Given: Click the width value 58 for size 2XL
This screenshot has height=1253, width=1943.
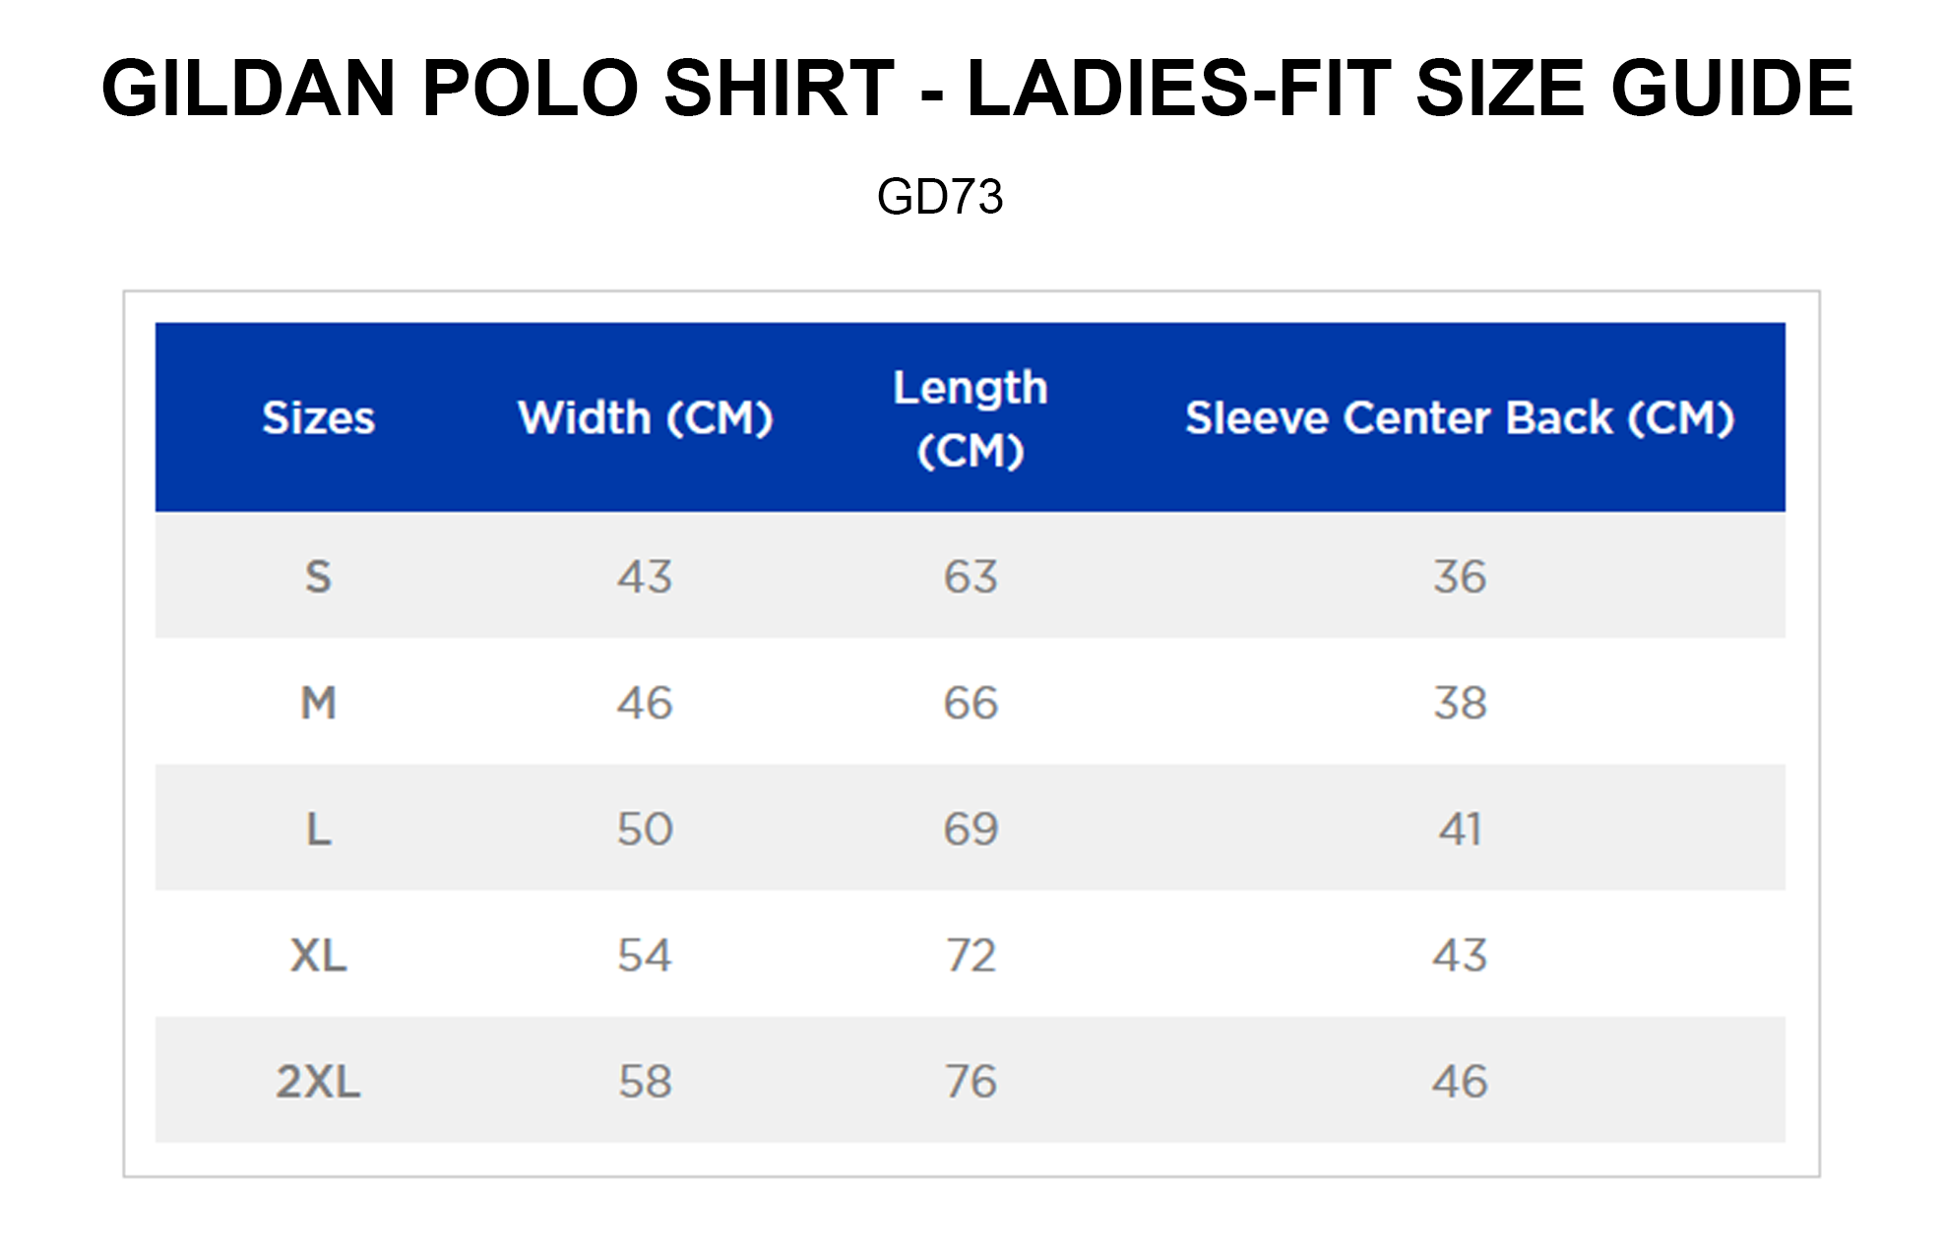Looking at the screenshot, I should click(645, 1081).
